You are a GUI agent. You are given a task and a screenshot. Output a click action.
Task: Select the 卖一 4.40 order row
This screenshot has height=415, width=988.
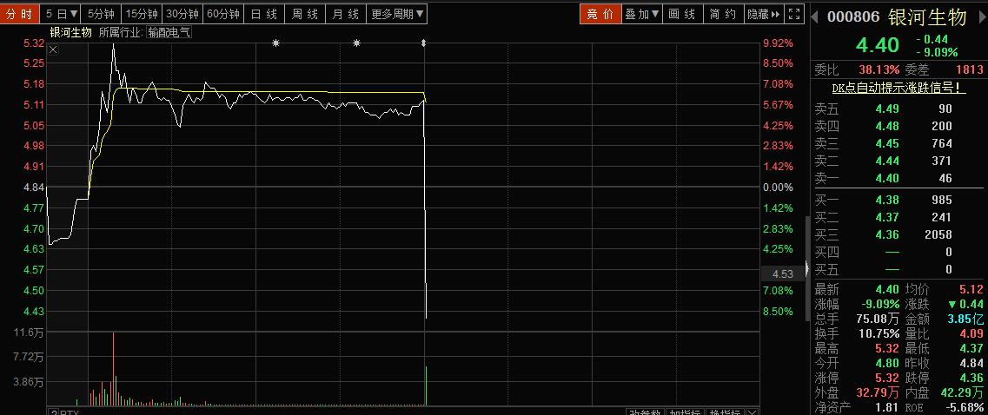[898, 178]
